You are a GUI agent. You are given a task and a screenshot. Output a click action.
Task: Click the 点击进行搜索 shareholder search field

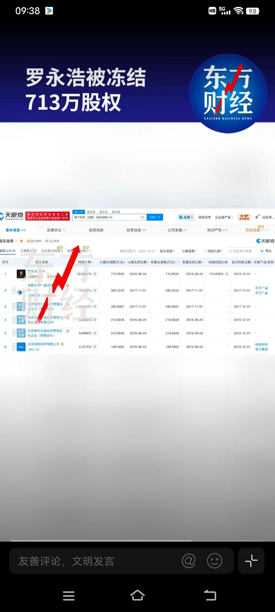click(x=242, y=251)
